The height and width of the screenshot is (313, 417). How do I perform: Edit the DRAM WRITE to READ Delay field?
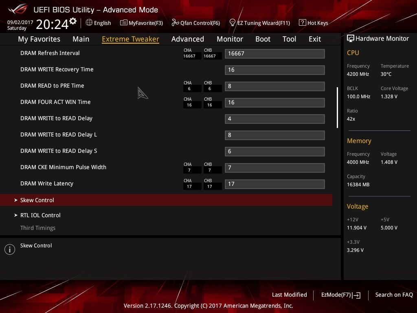point(275,119)
